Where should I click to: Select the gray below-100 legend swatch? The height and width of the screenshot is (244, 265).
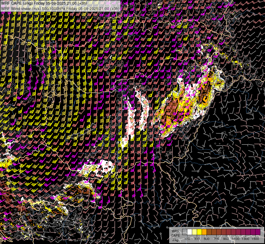point(185,232)
